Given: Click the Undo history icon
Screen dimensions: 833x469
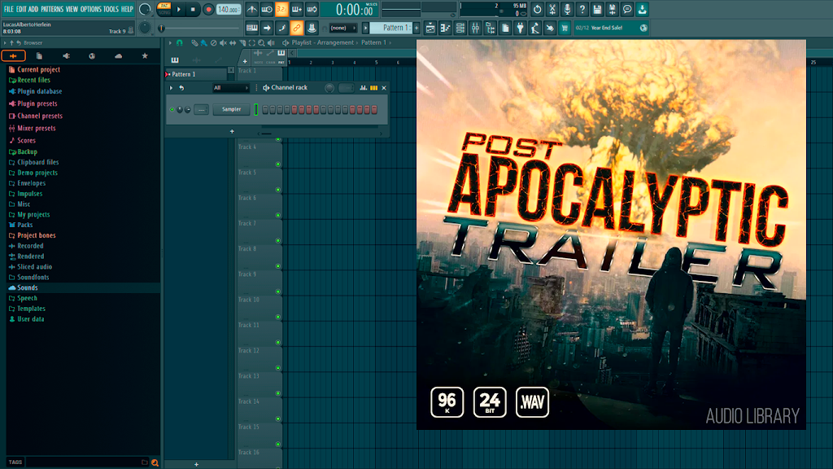Looking at the screenshot, I should tap(537, 10).
